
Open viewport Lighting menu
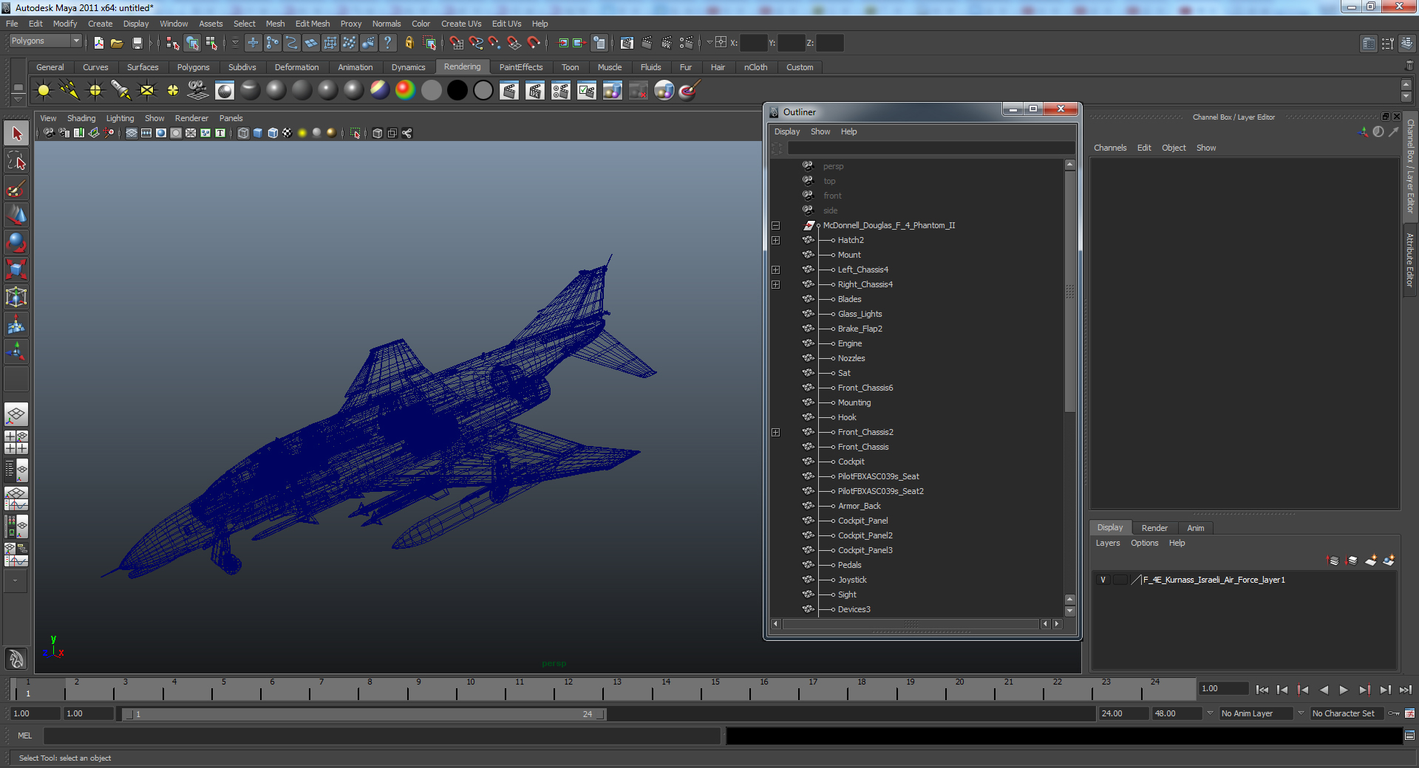coord(120,118)
